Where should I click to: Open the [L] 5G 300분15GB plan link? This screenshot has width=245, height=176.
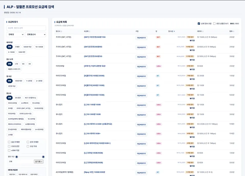92,114
